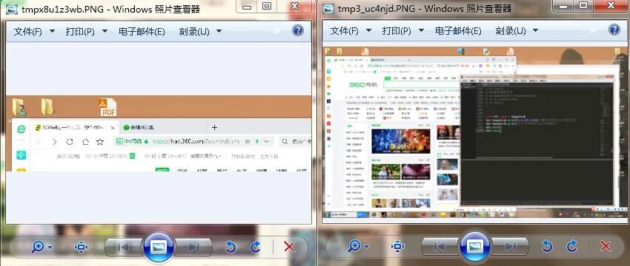Rotate counterclockwise in the right viewer
This screenshot has width=630, height=266.
[x=547, y=246]
